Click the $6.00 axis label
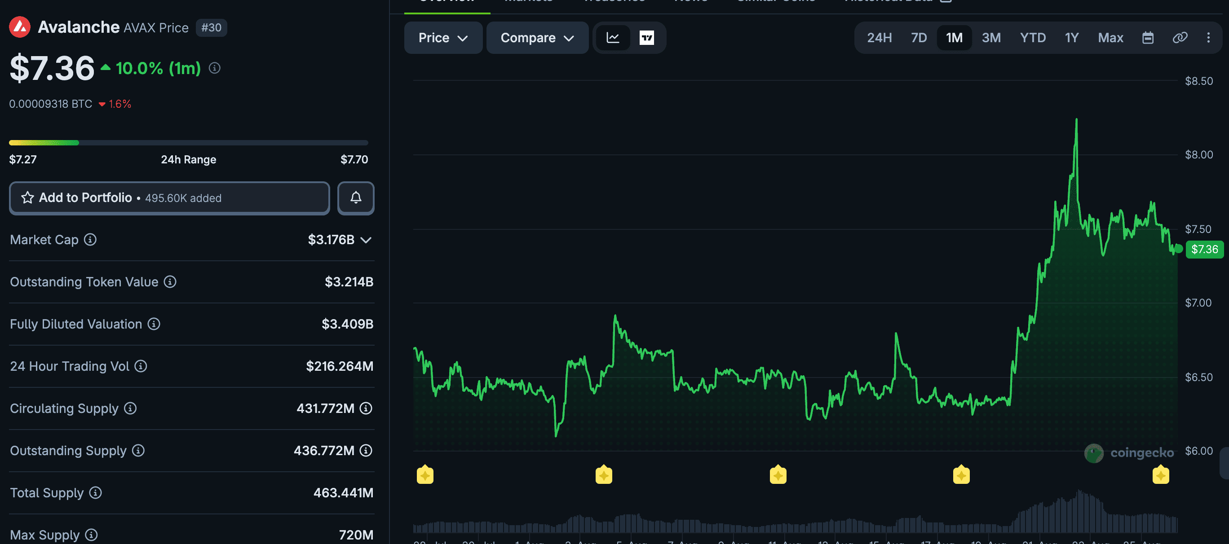 [x=1199, y=451]
